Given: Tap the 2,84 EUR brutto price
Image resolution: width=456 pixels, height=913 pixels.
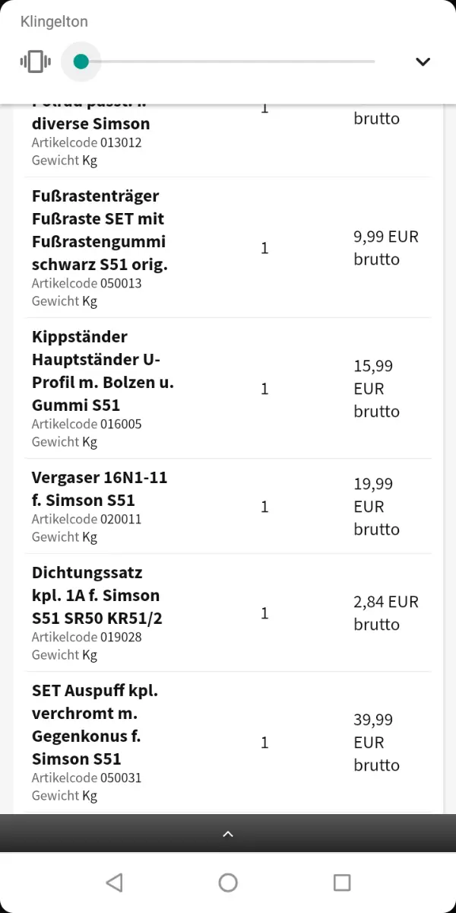Looking at the screenshot, I should pyautogui.click(x=385, y=613).
